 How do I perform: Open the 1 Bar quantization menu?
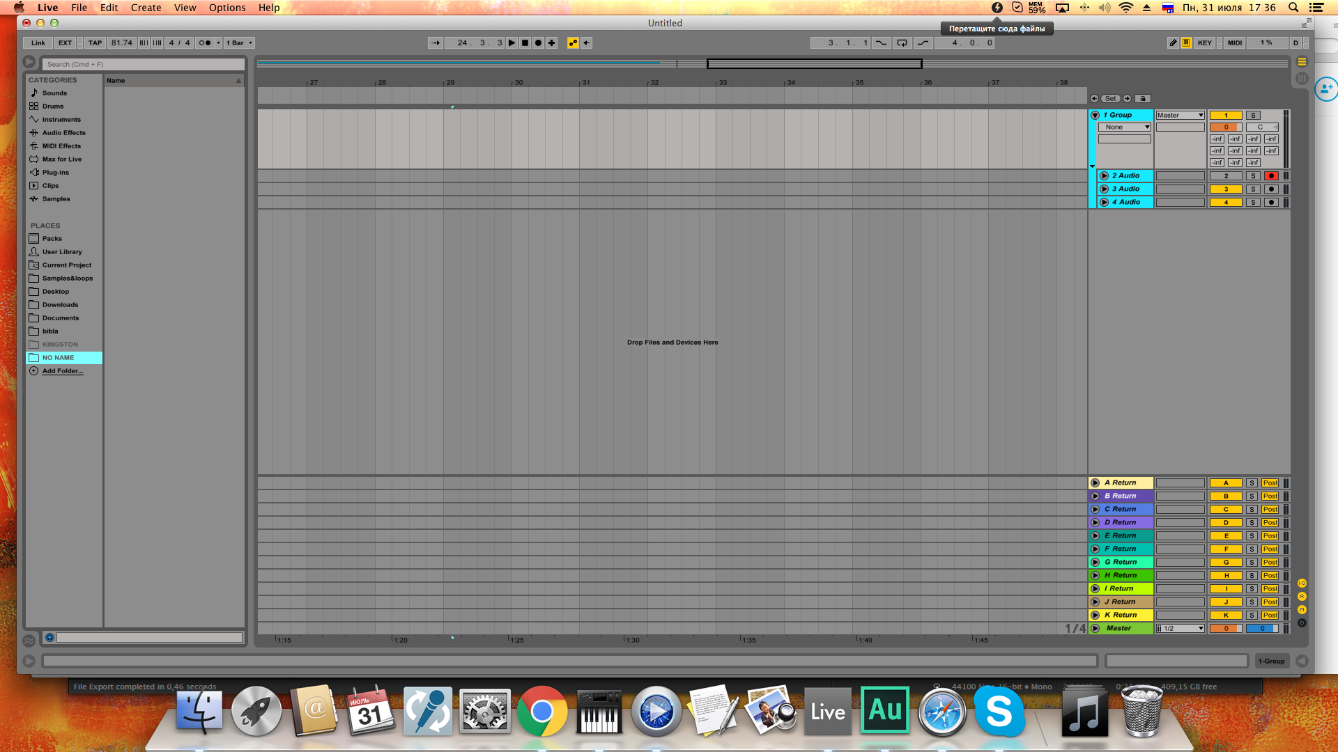click(239, 43)
